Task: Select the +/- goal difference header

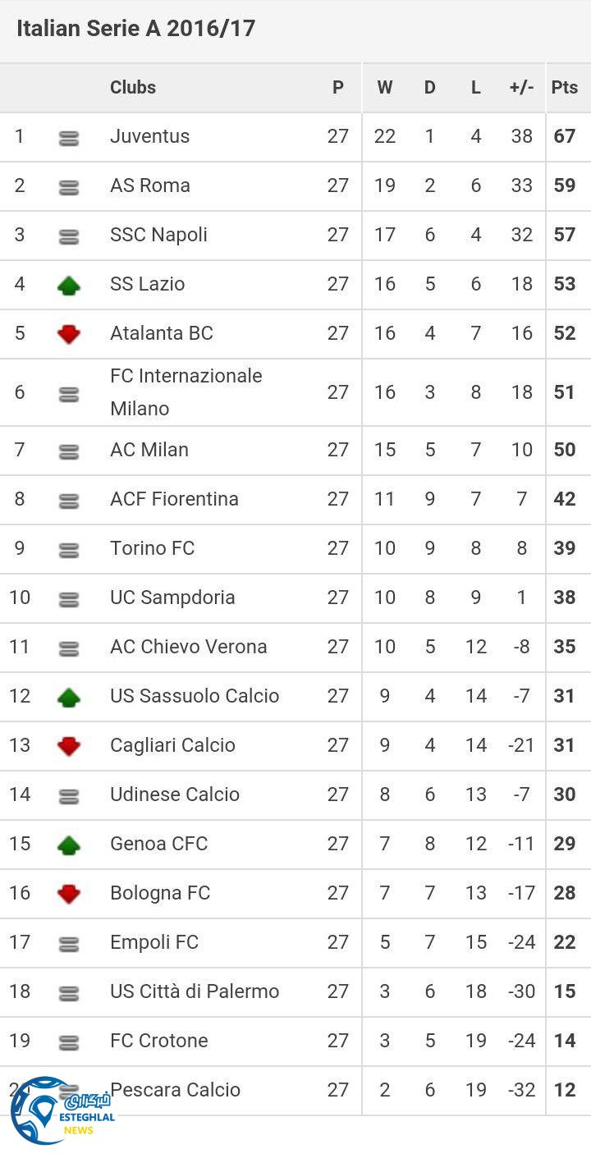Action: click(521, 88)
